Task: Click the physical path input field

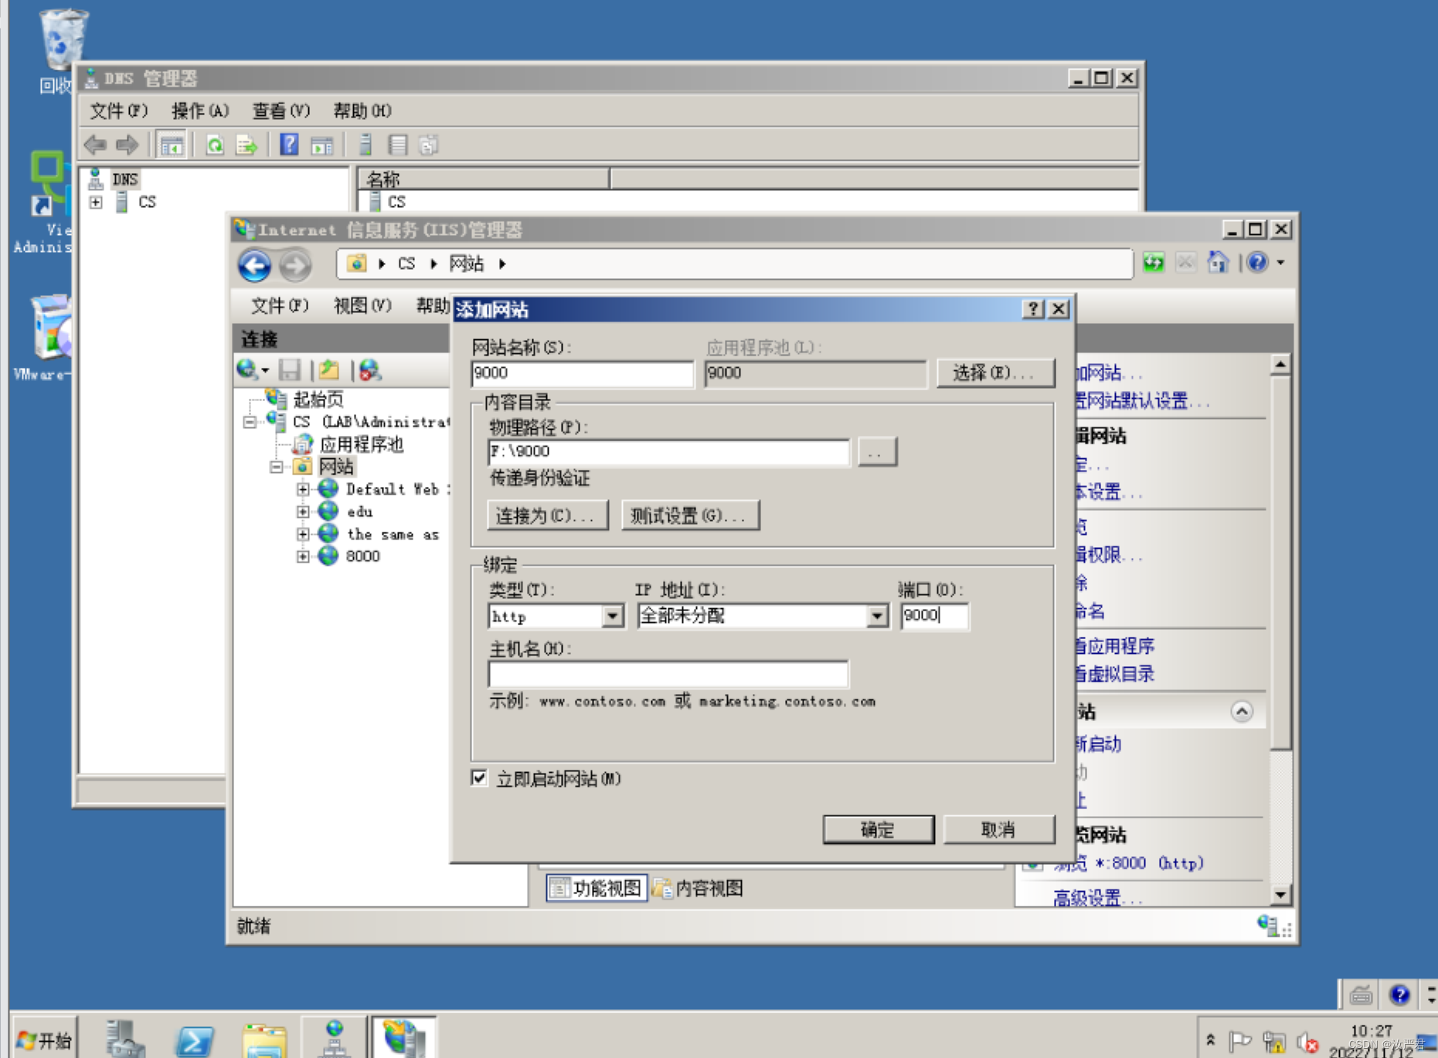Action: [668, 451]
